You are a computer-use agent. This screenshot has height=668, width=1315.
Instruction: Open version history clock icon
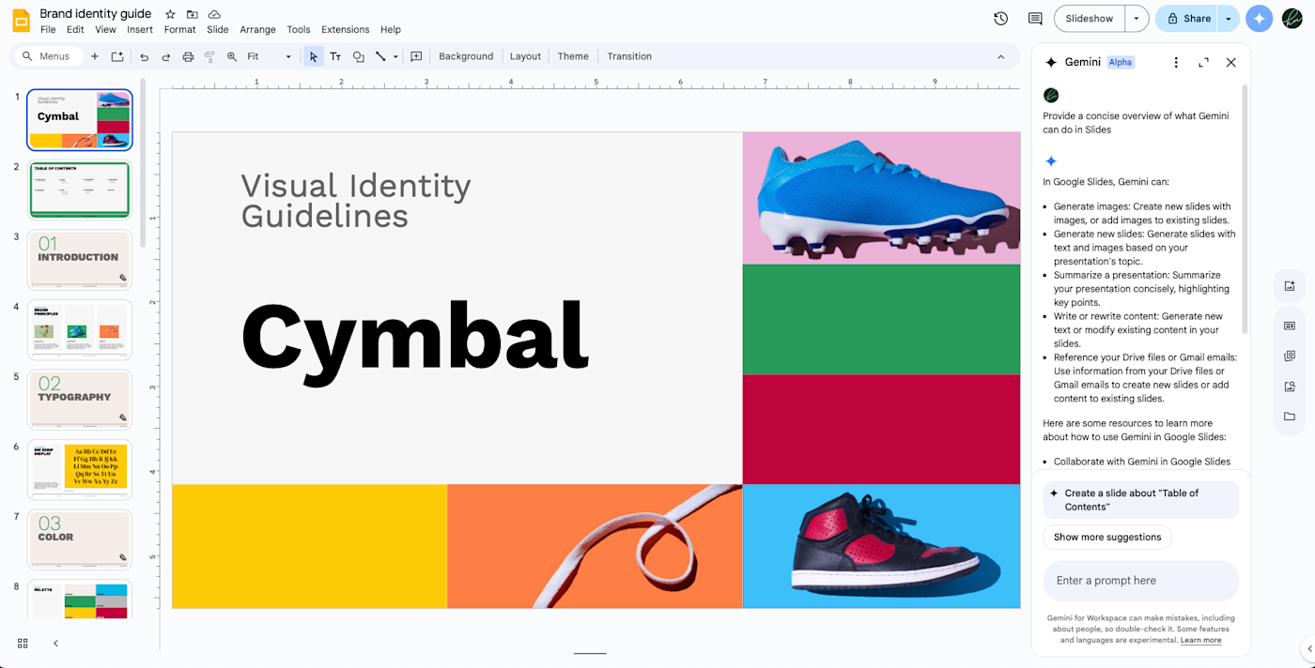[x=1001, y=18]
